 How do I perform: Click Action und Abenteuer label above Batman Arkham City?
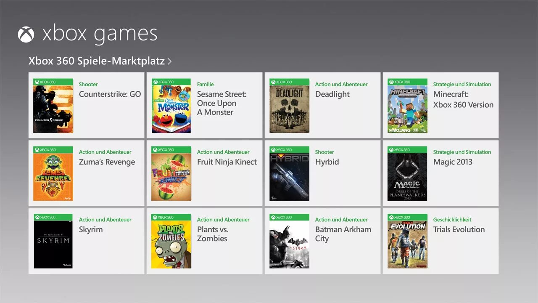point(341,220)
